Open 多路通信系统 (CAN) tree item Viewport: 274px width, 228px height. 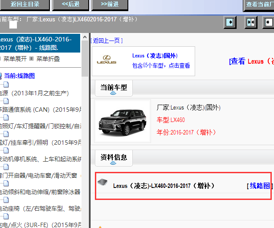pos(41,110)
